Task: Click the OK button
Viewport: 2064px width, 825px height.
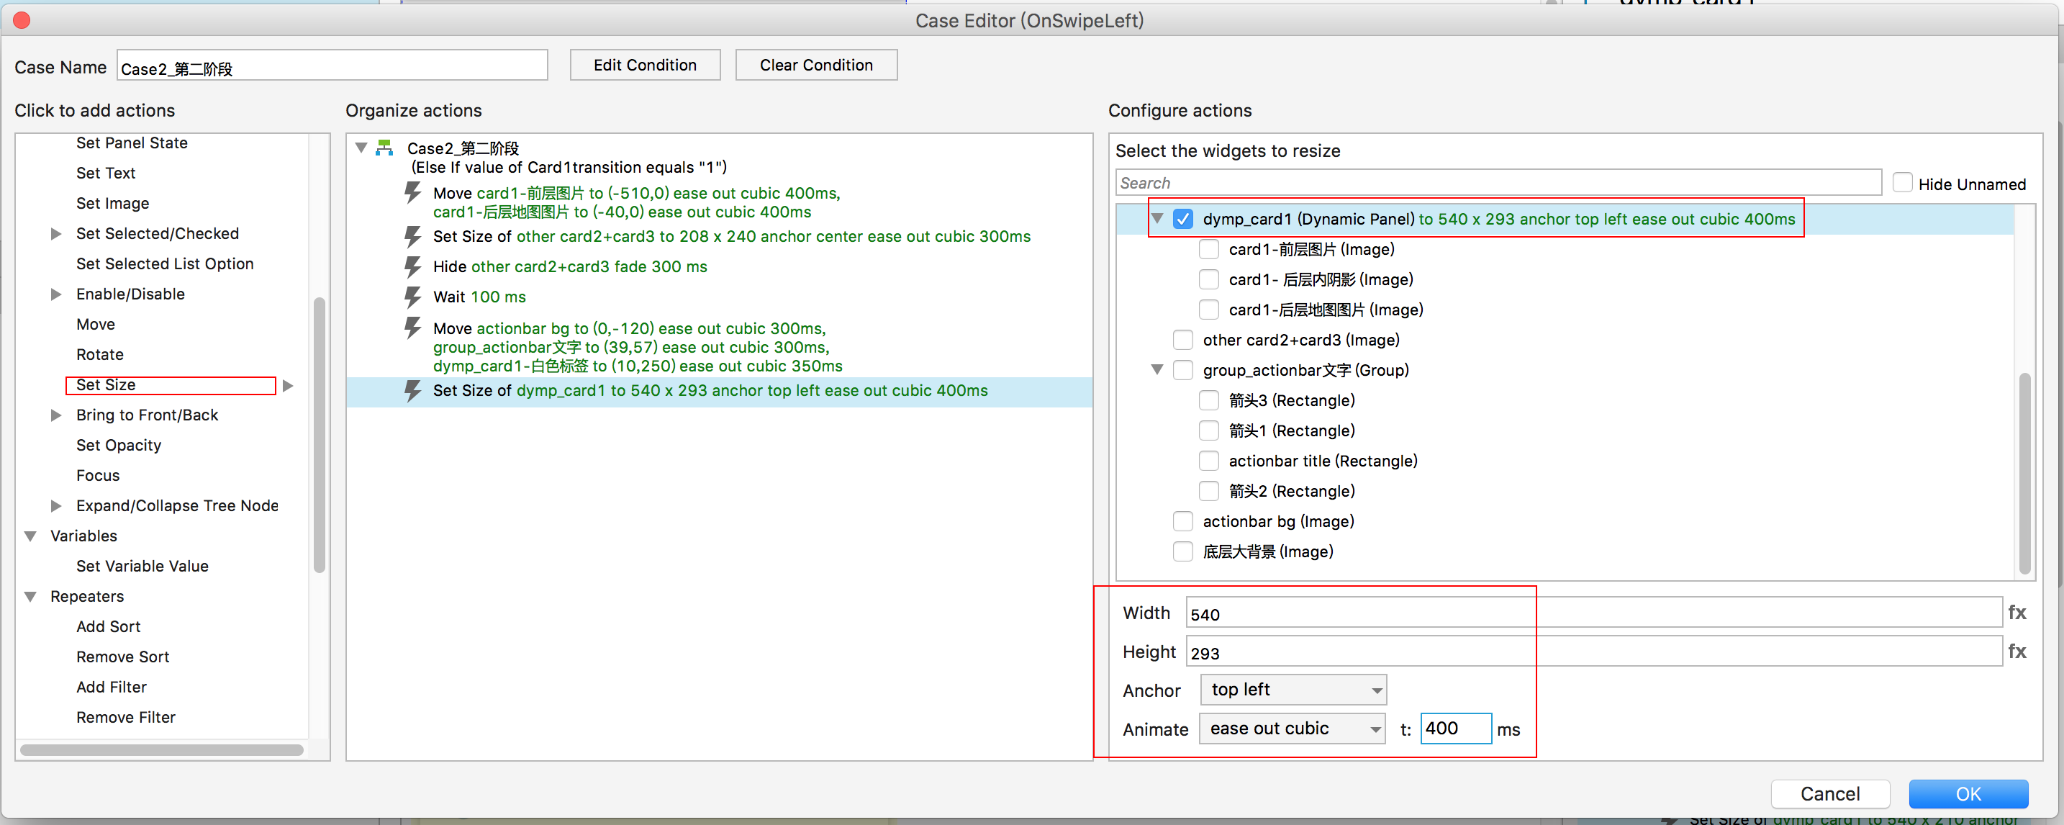Action: pos(1968,793)
